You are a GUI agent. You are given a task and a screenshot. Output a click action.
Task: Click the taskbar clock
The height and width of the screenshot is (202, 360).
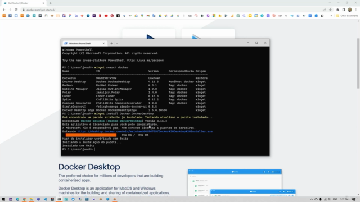[x=344, y=199]
